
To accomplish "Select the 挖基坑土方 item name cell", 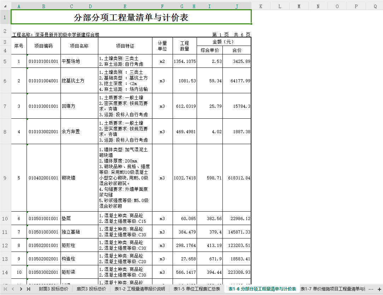I will 79,81.
